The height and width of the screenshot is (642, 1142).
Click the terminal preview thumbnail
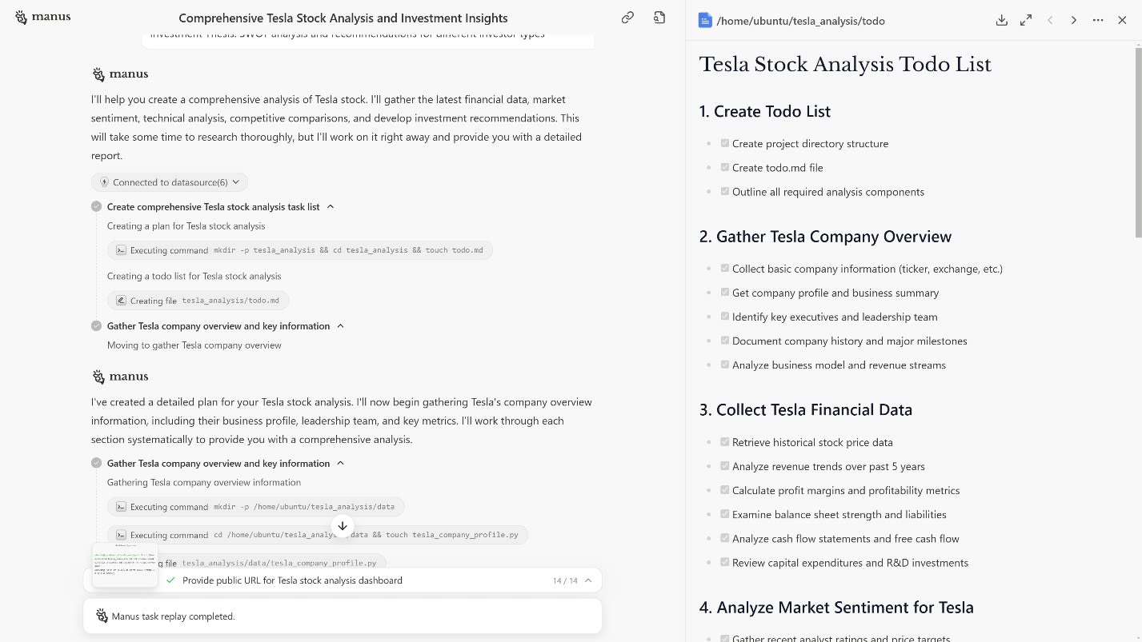[x=125, y=564]
